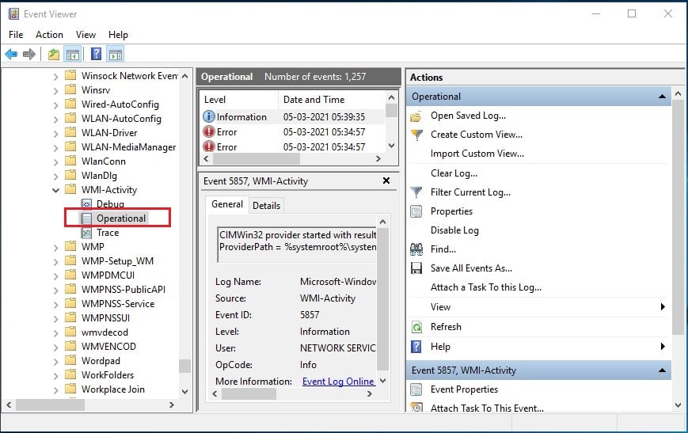Image resolution: width=688 pixels, height=433 pixels.
Task: Click the Forward arrow toolbar icon
Action: coord(29,55)
